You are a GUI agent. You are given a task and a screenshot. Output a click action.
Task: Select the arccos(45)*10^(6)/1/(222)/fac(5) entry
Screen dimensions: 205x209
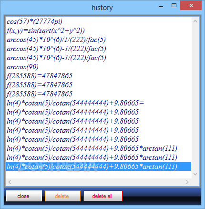pyautogui.click(x=98, y=40)
